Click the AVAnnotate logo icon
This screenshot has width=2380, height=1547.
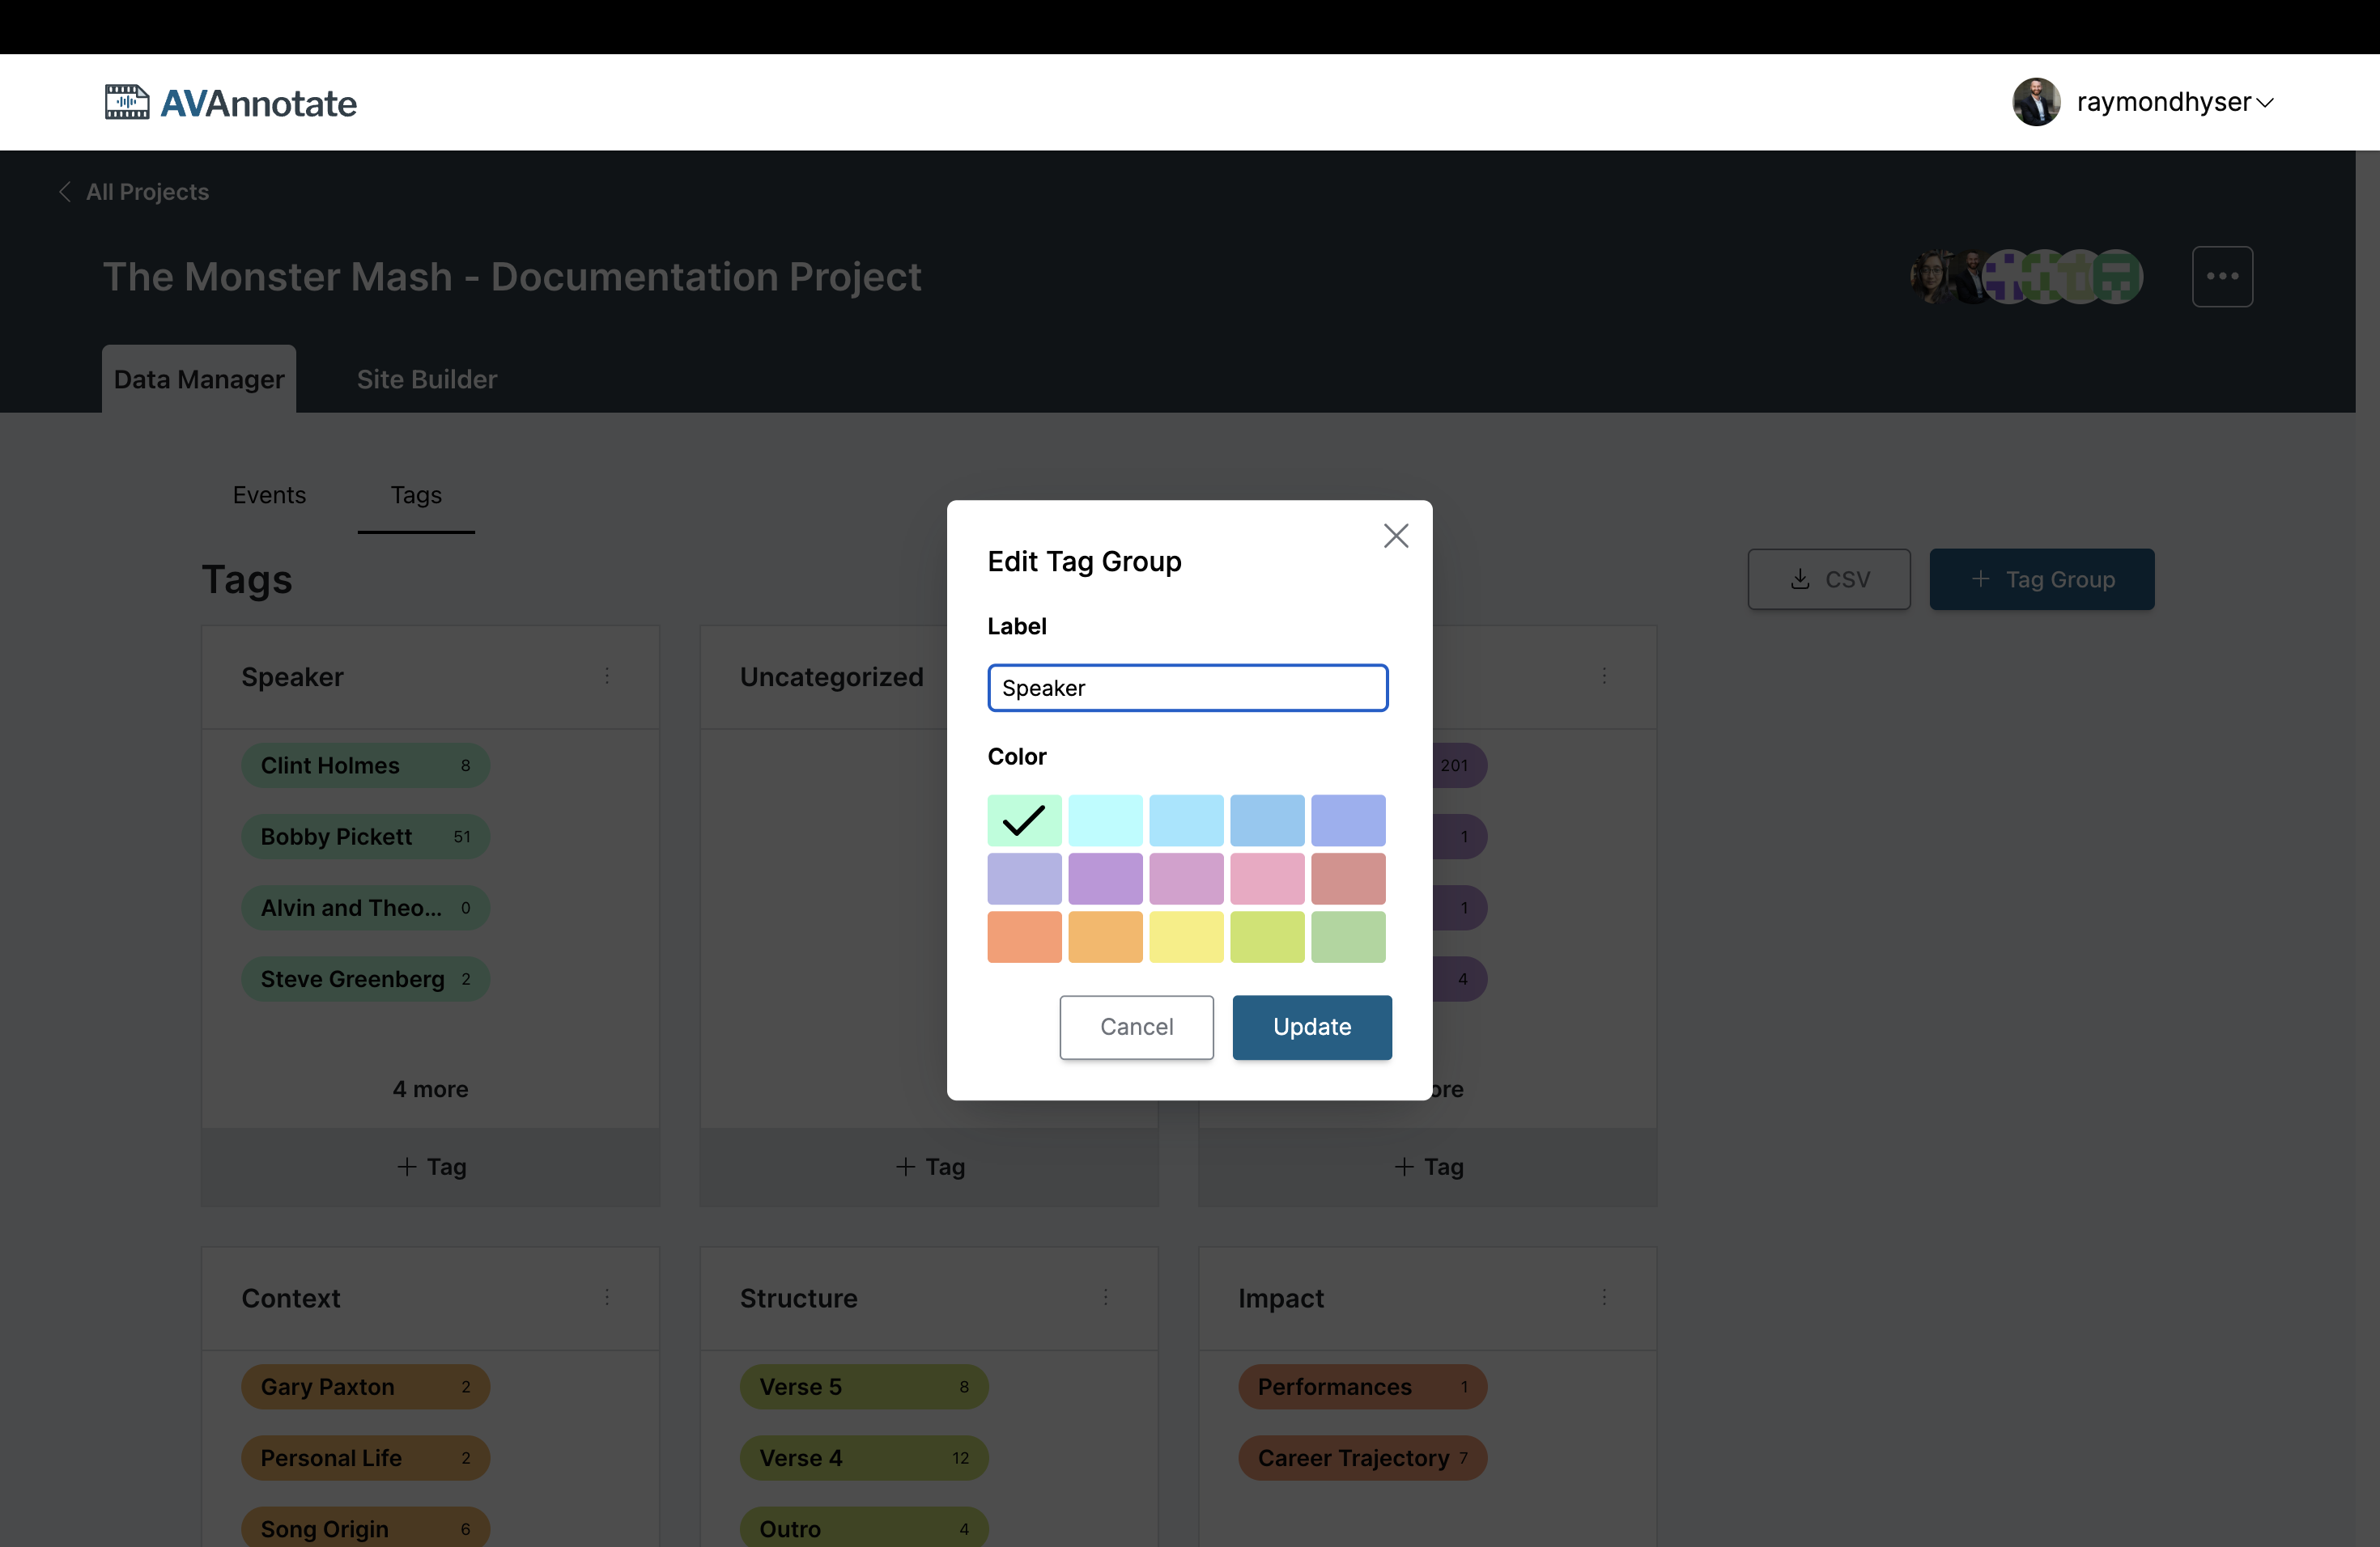(x=127, y=102)
